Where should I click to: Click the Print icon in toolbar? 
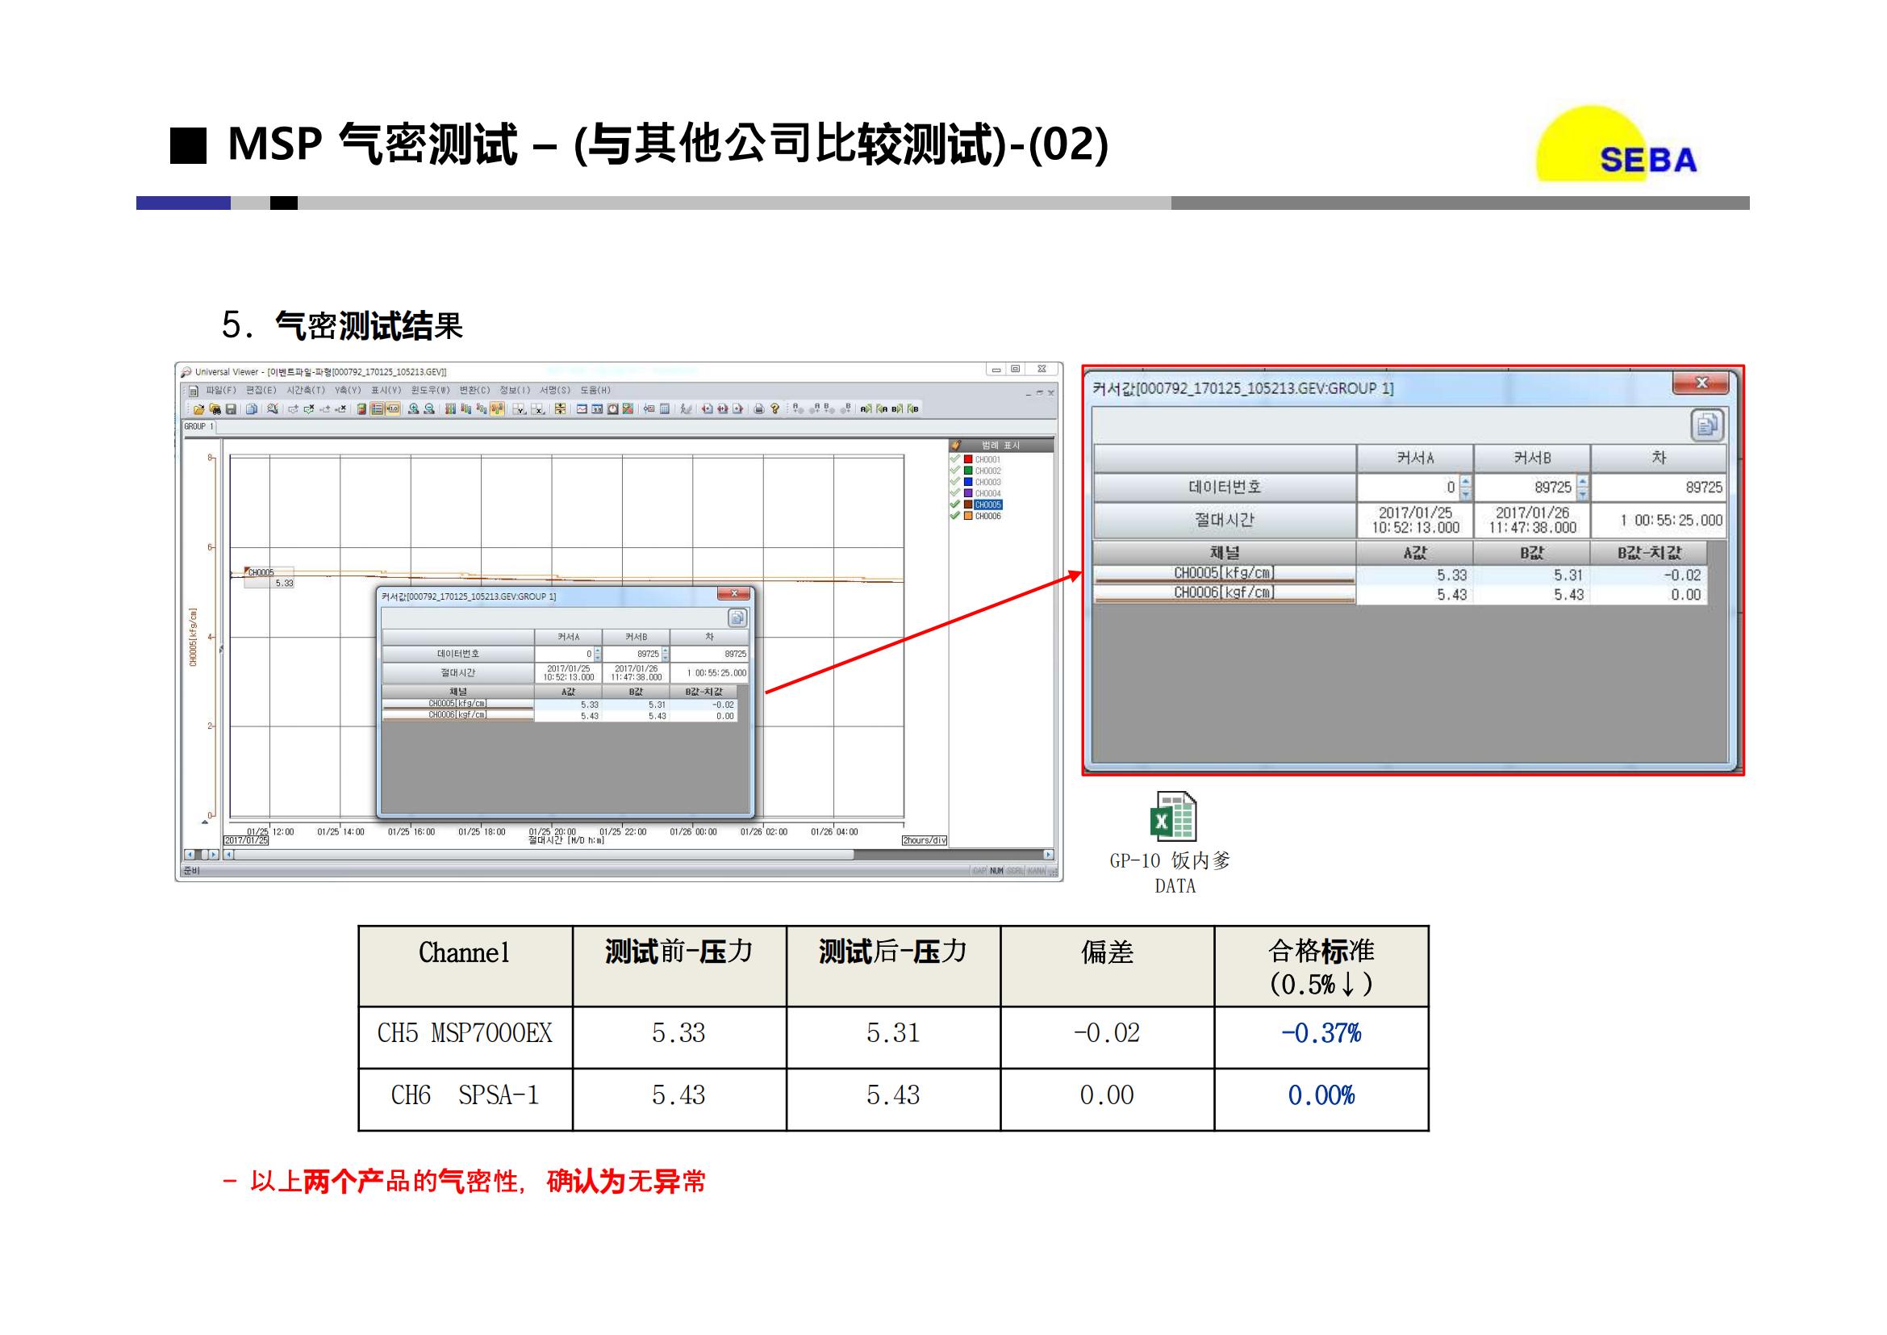pos(759,408)
